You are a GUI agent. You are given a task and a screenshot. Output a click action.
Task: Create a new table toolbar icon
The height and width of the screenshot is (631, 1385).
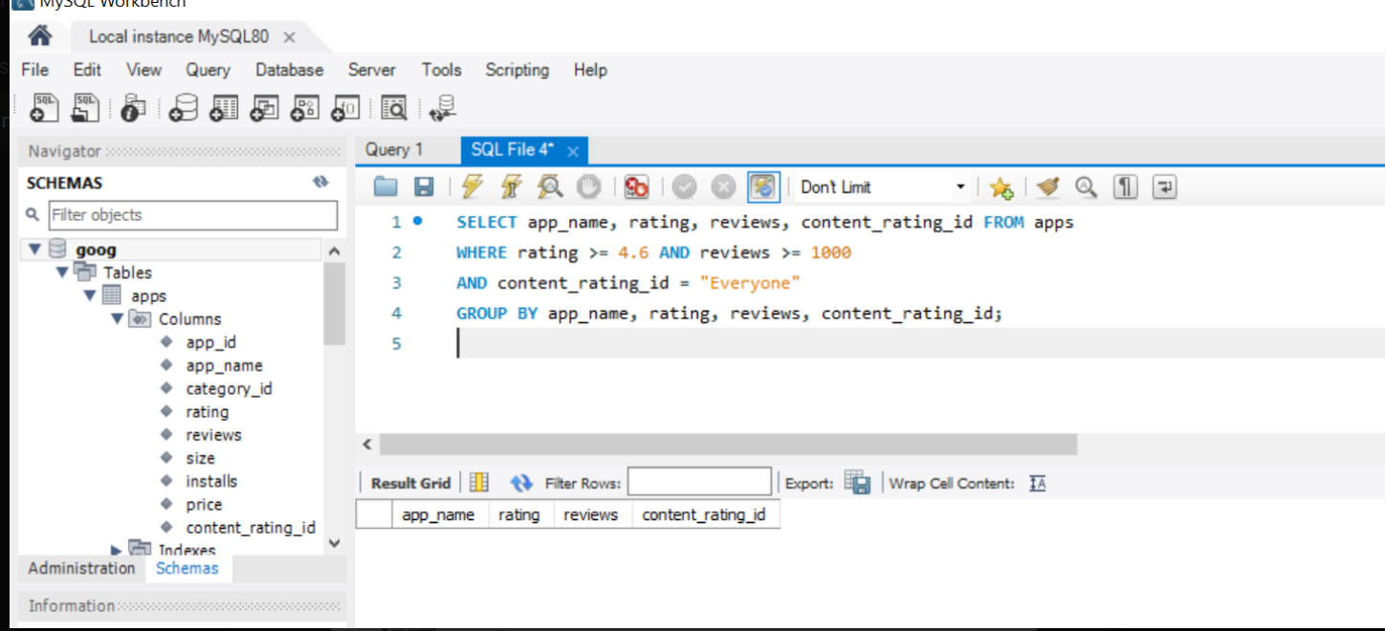[x=224, y=109]
